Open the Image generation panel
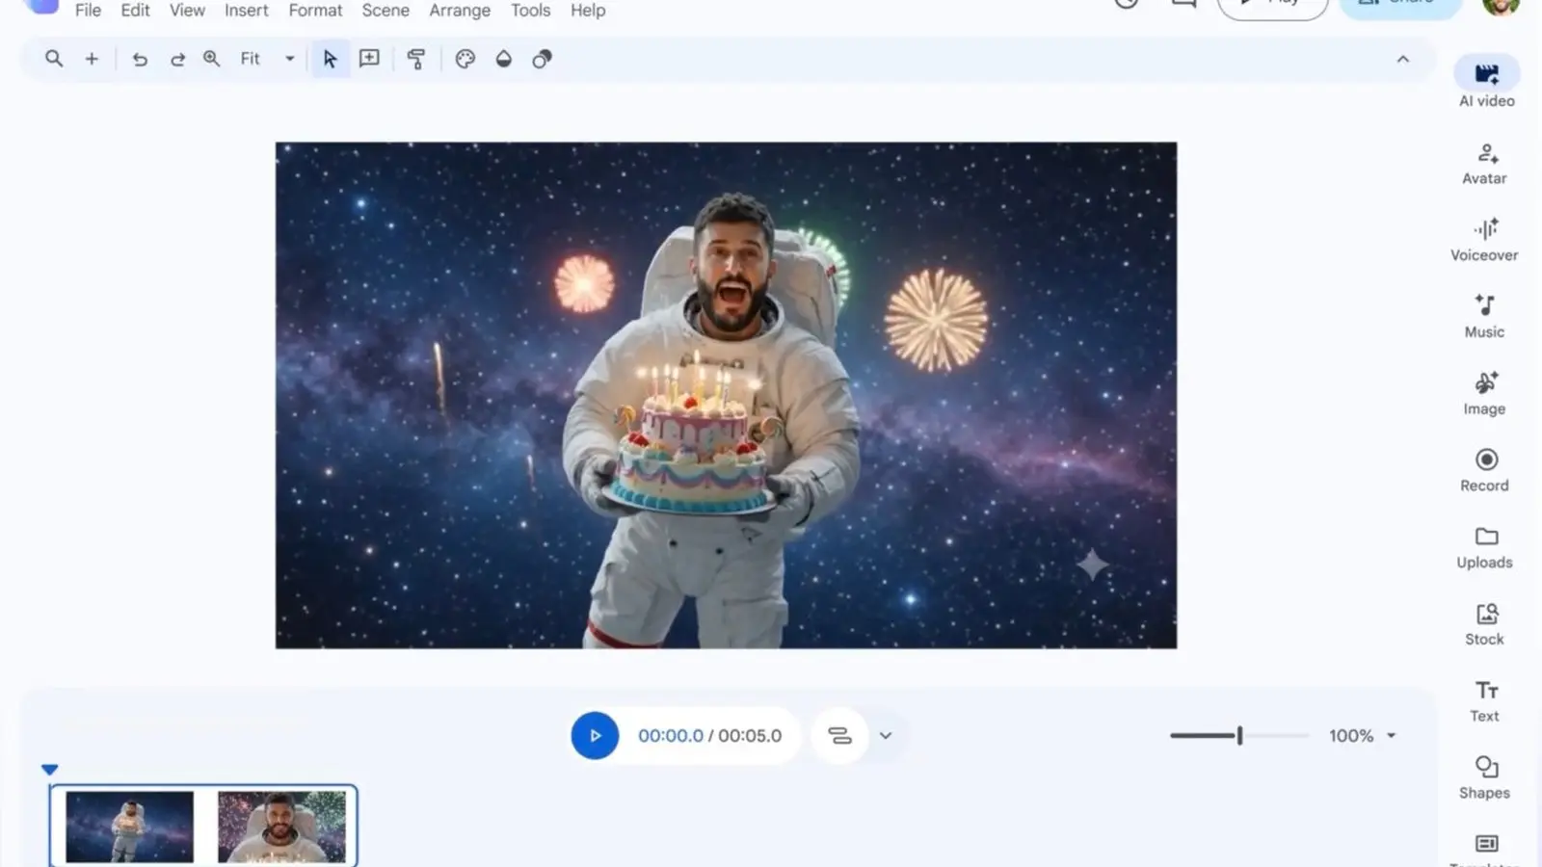The height and width of the screenshot is (867, 1542). click(1485, 394)
